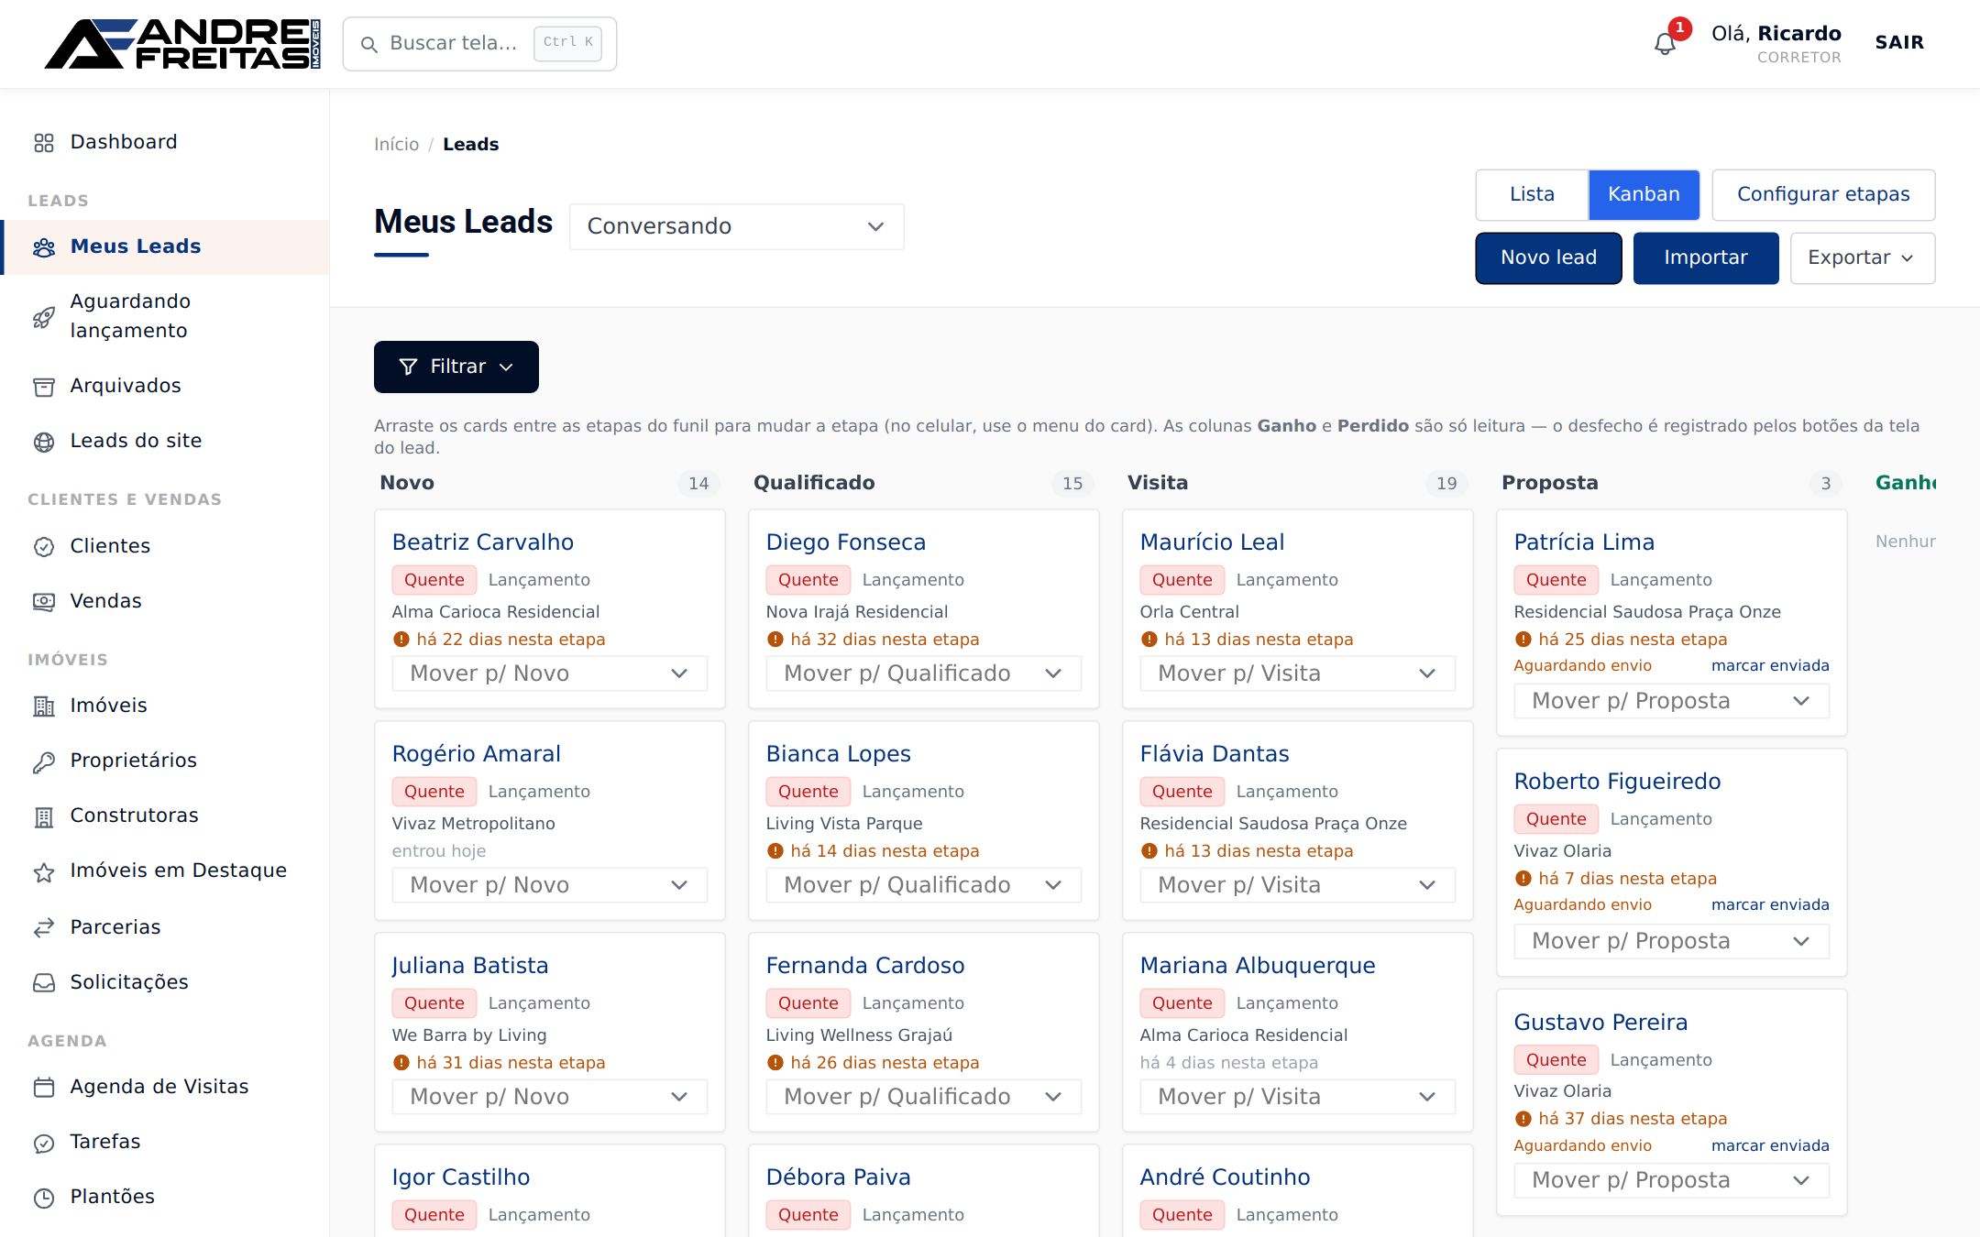
Task: Click the globe icon for Leads do site
Action: [44, 442]
